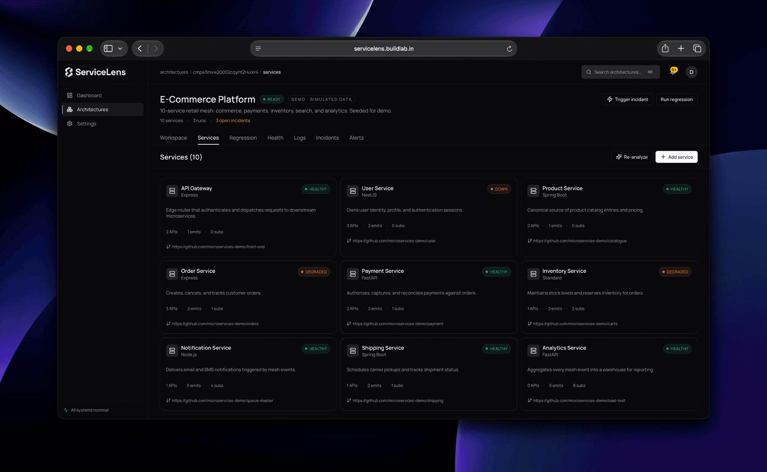Viewport: 767px width, 472px height.
Task: Click the Add service button
Action: click(x=676, y=157)
